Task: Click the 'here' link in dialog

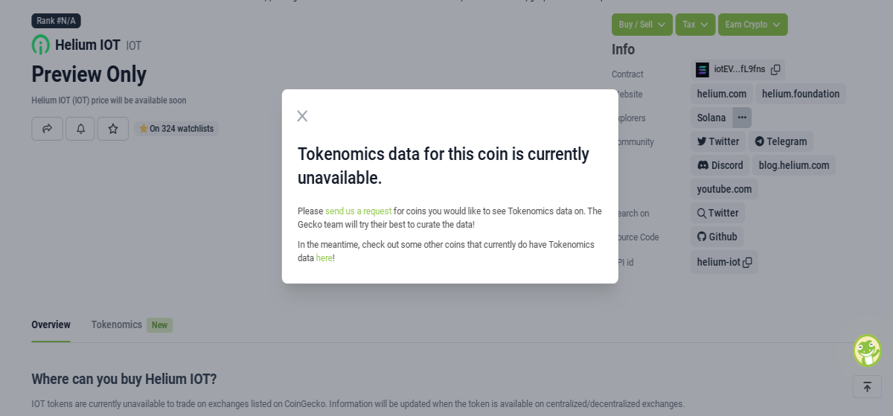Action: [x=324, y=258]
